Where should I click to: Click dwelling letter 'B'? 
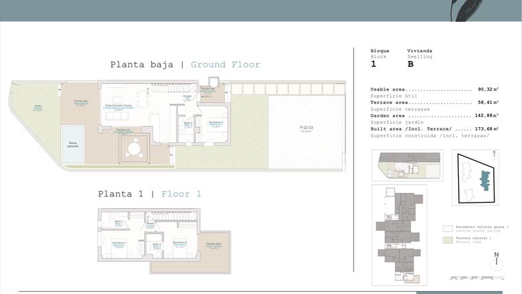click(411, 64)
